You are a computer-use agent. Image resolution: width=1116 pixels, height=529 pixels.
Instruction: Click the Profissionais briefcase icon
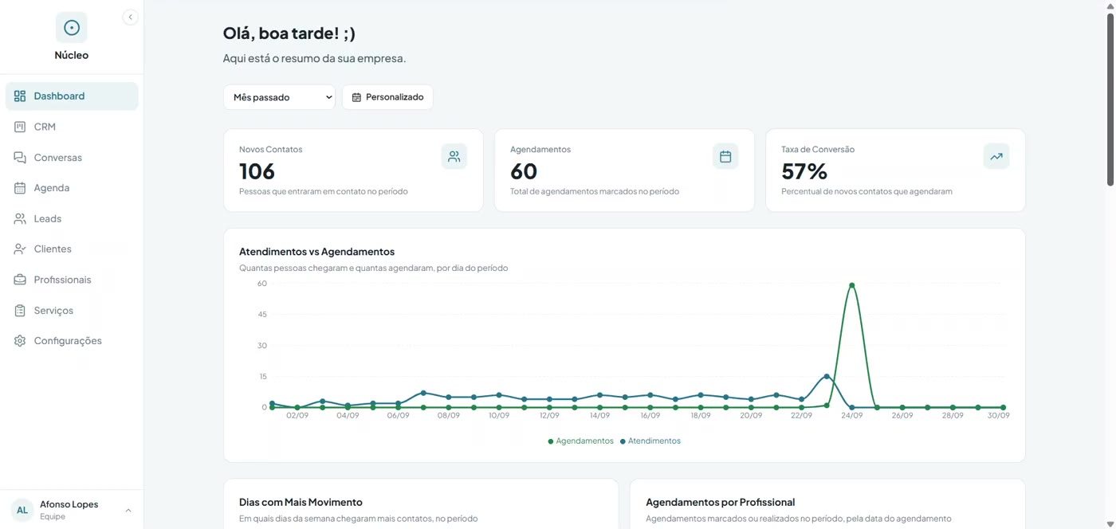pos(20,280)
